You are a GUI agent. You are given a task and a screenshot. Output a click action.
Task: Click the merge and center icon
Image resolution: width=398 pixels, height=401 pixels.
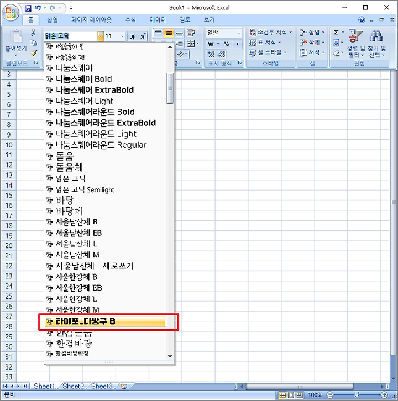point(191,44)
